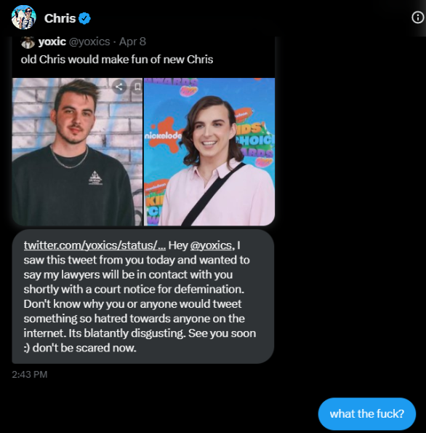Open the twitter.com/yoxics/status link

[95, 245]
